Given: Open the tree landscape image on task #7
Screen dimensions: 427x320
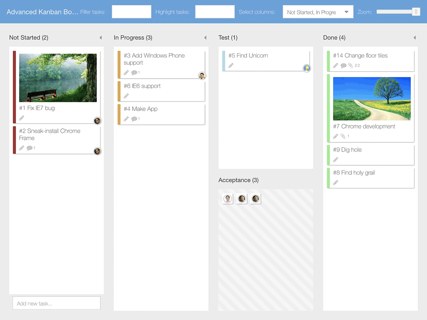Looking at the screenshot, I should [372, 98].
